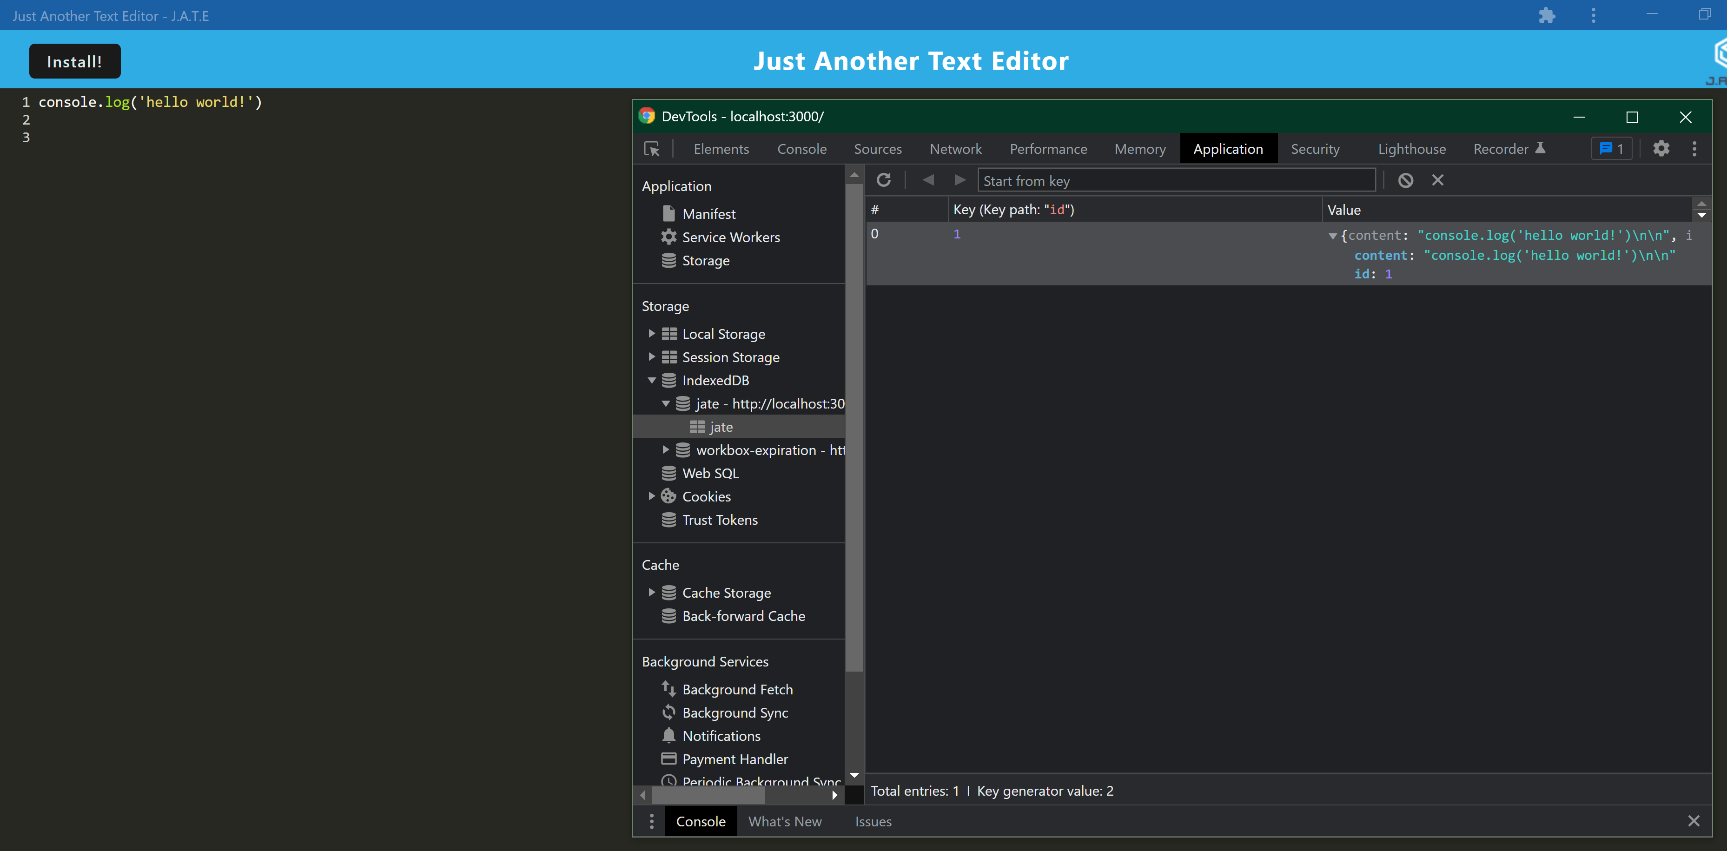The width and height of the screenshot is (1727, 851).
Task: Open DevTools customize three-dot menu
Action: point(1694,149)
